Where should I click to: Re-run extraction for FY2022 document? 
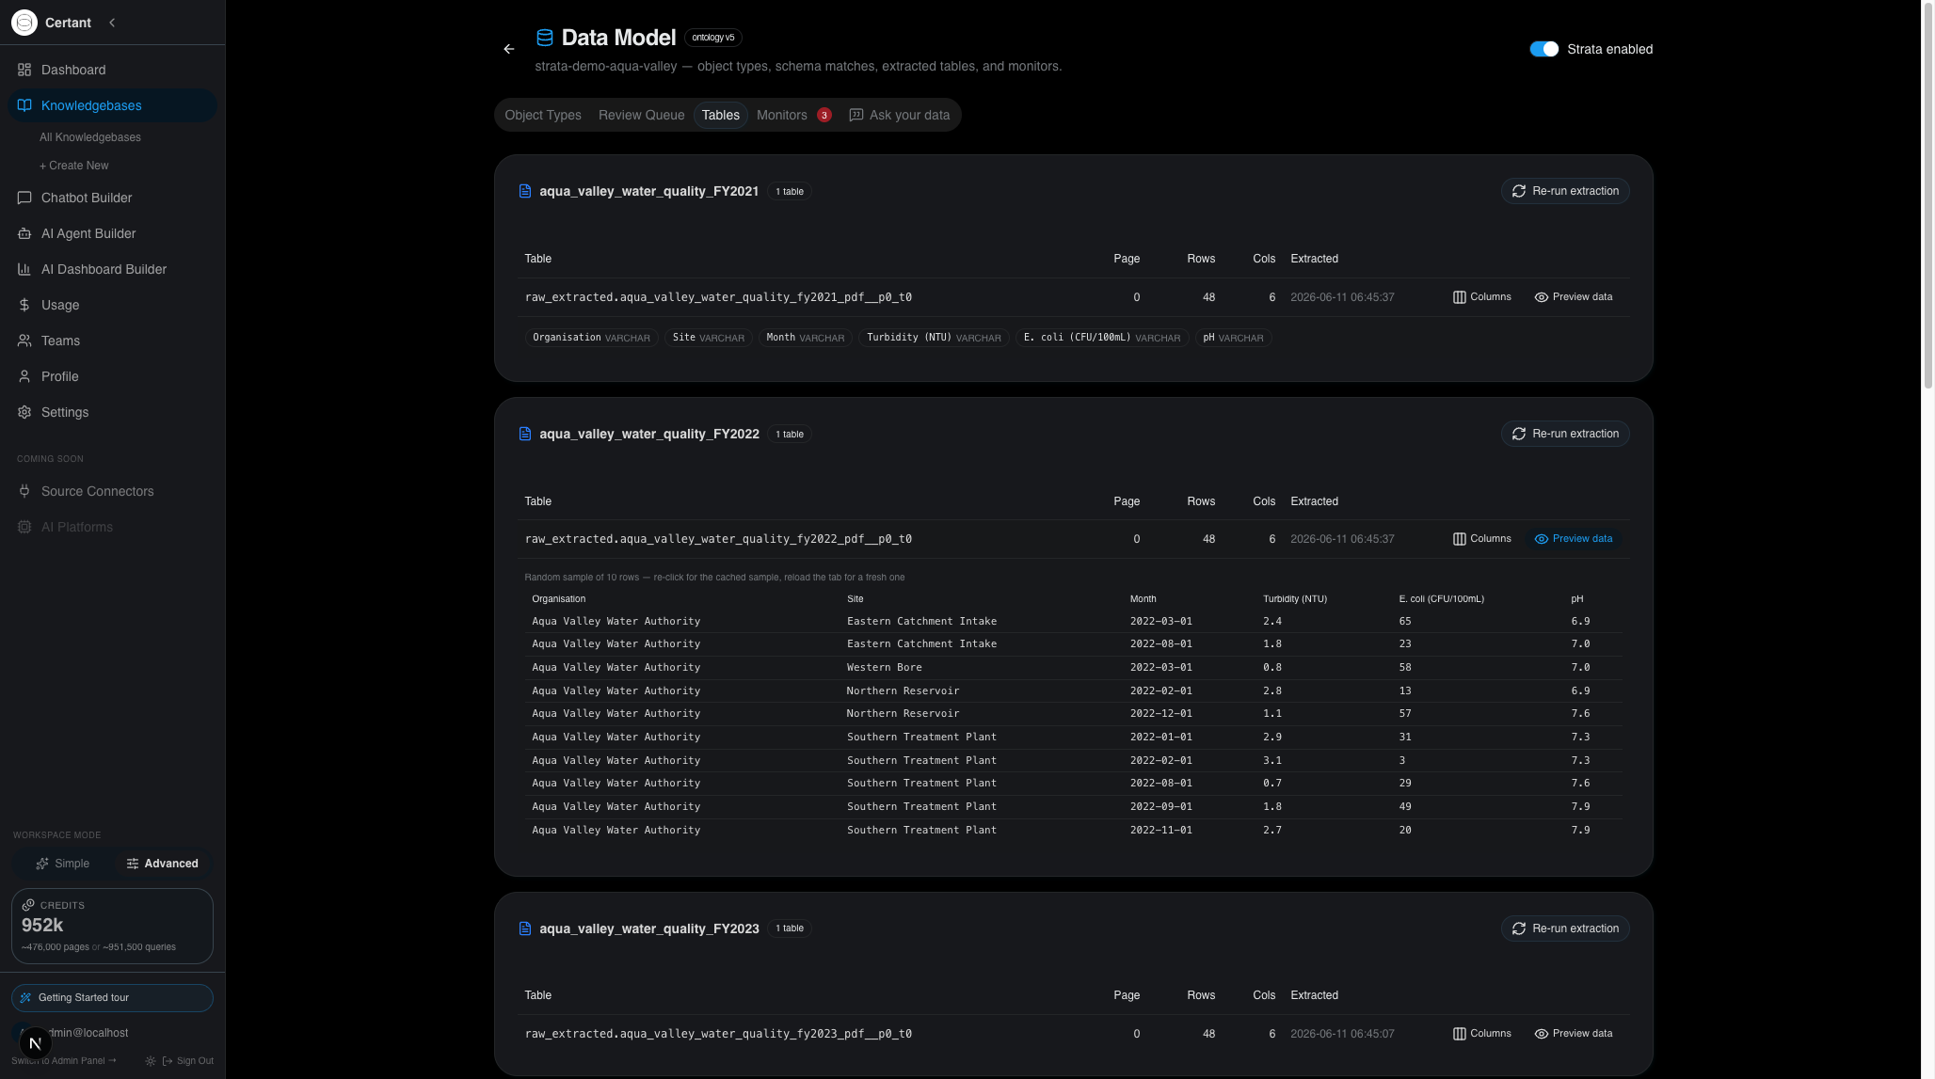tap(1565, 434)
